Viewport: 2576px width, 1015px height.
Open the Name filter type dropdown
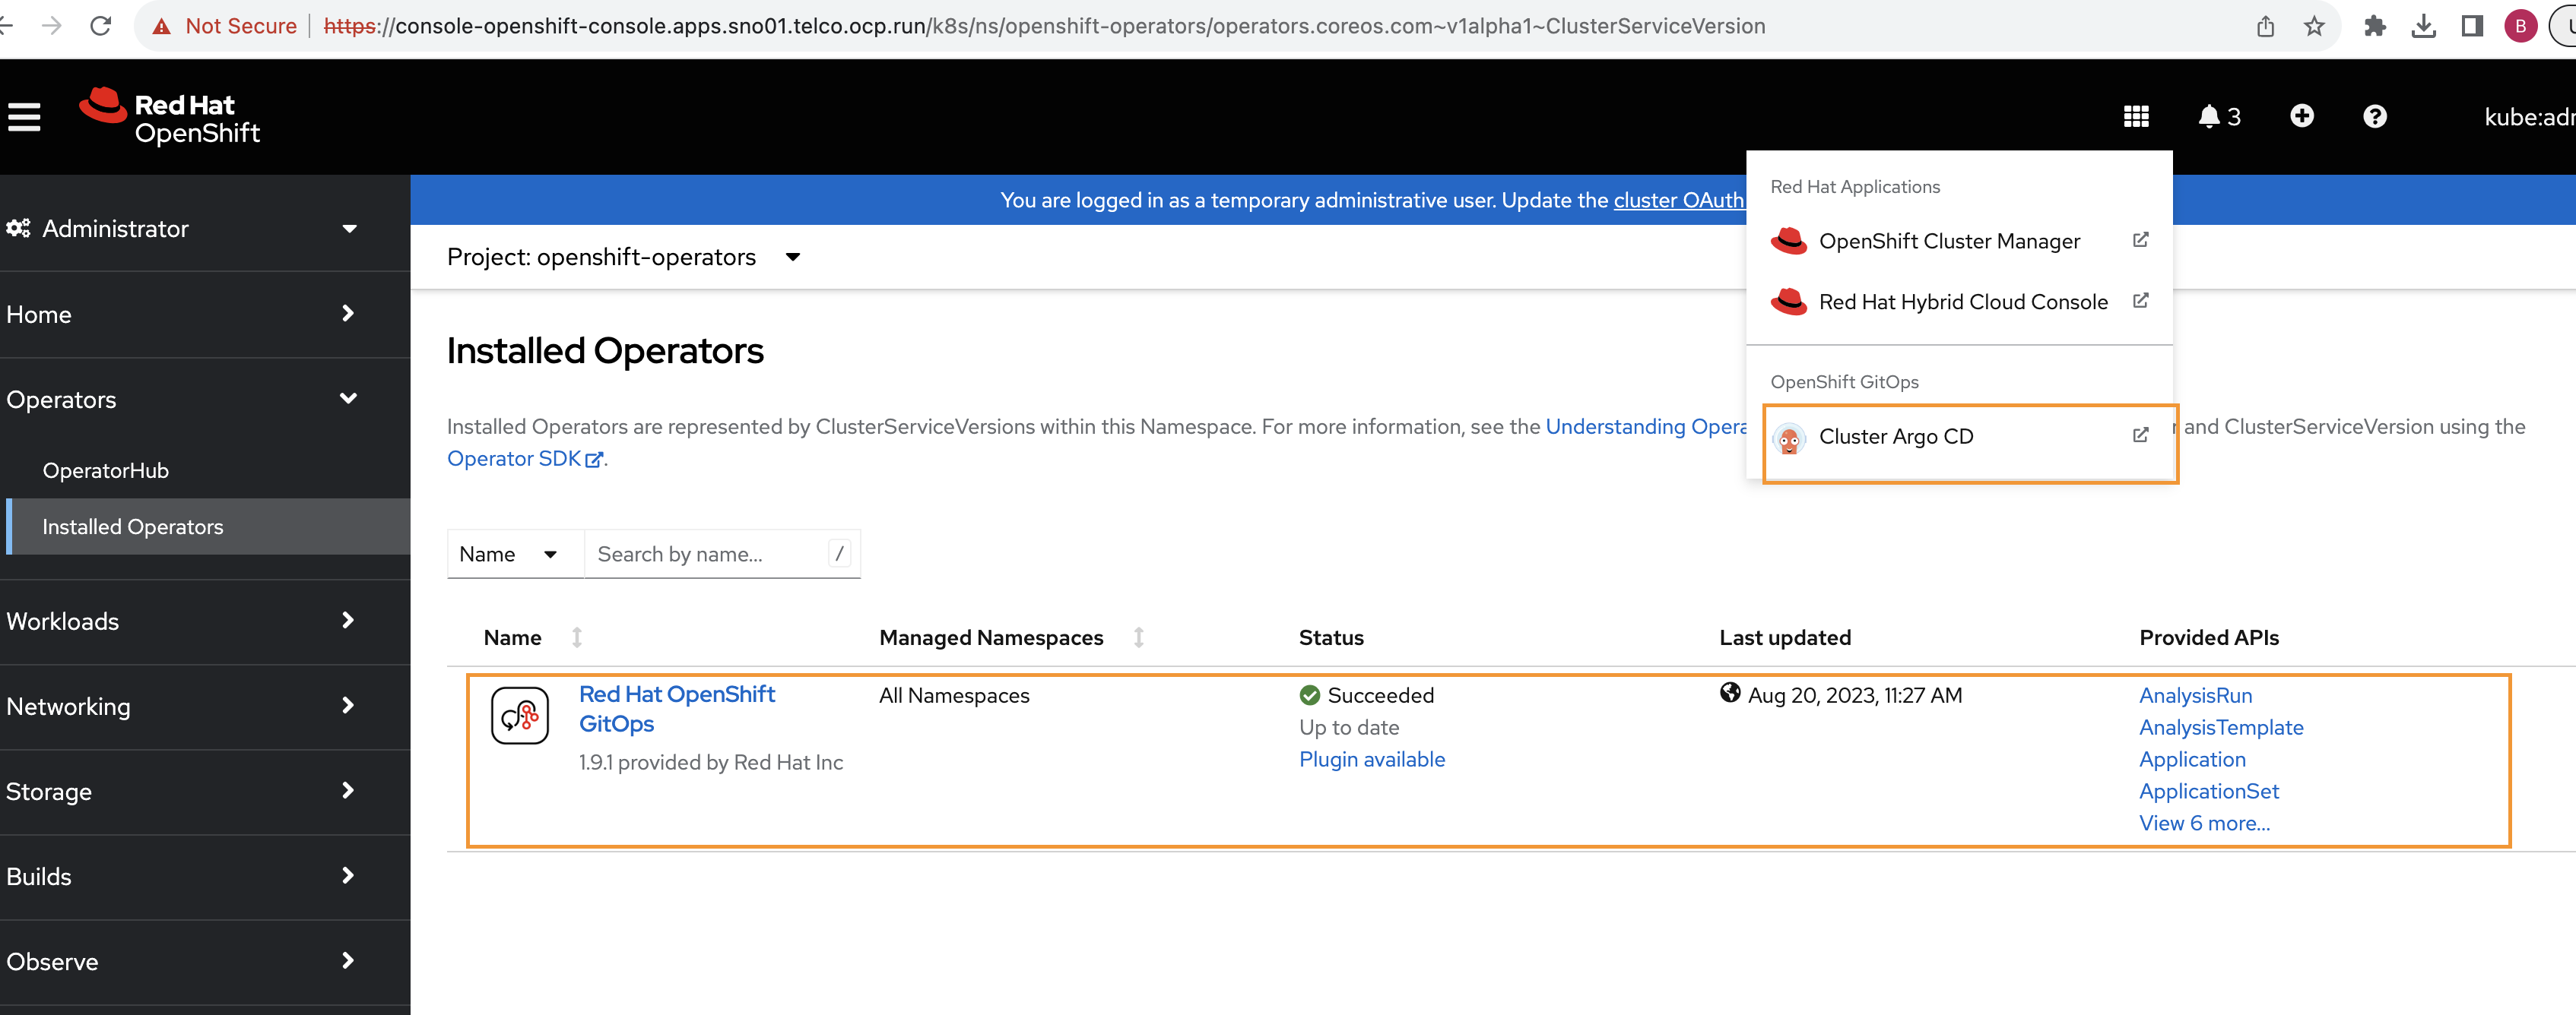click(509, 555)
